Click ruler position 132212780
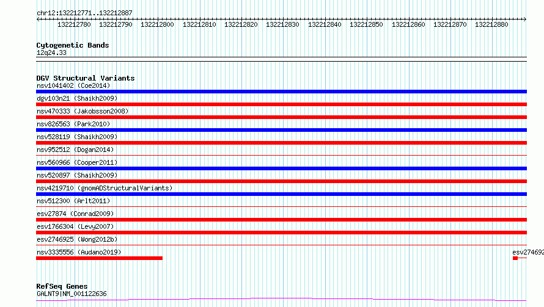 point(74,24)
